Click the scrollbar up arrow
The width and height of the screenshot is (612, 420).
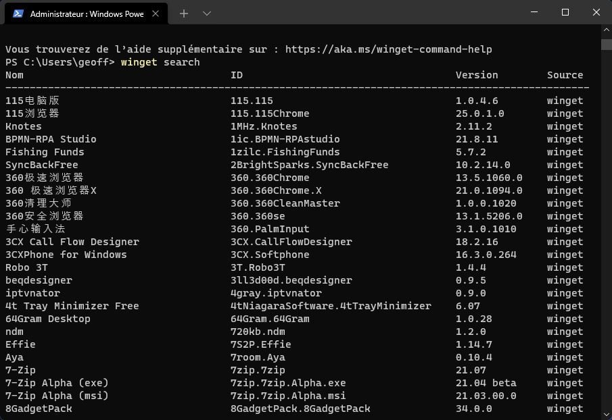(x=606, y=30)
